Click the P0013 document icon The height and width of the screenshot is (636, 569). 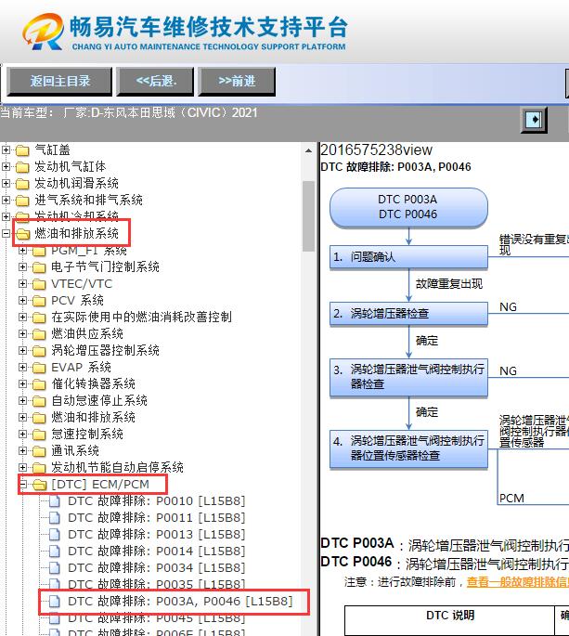(x=55, y=535)
